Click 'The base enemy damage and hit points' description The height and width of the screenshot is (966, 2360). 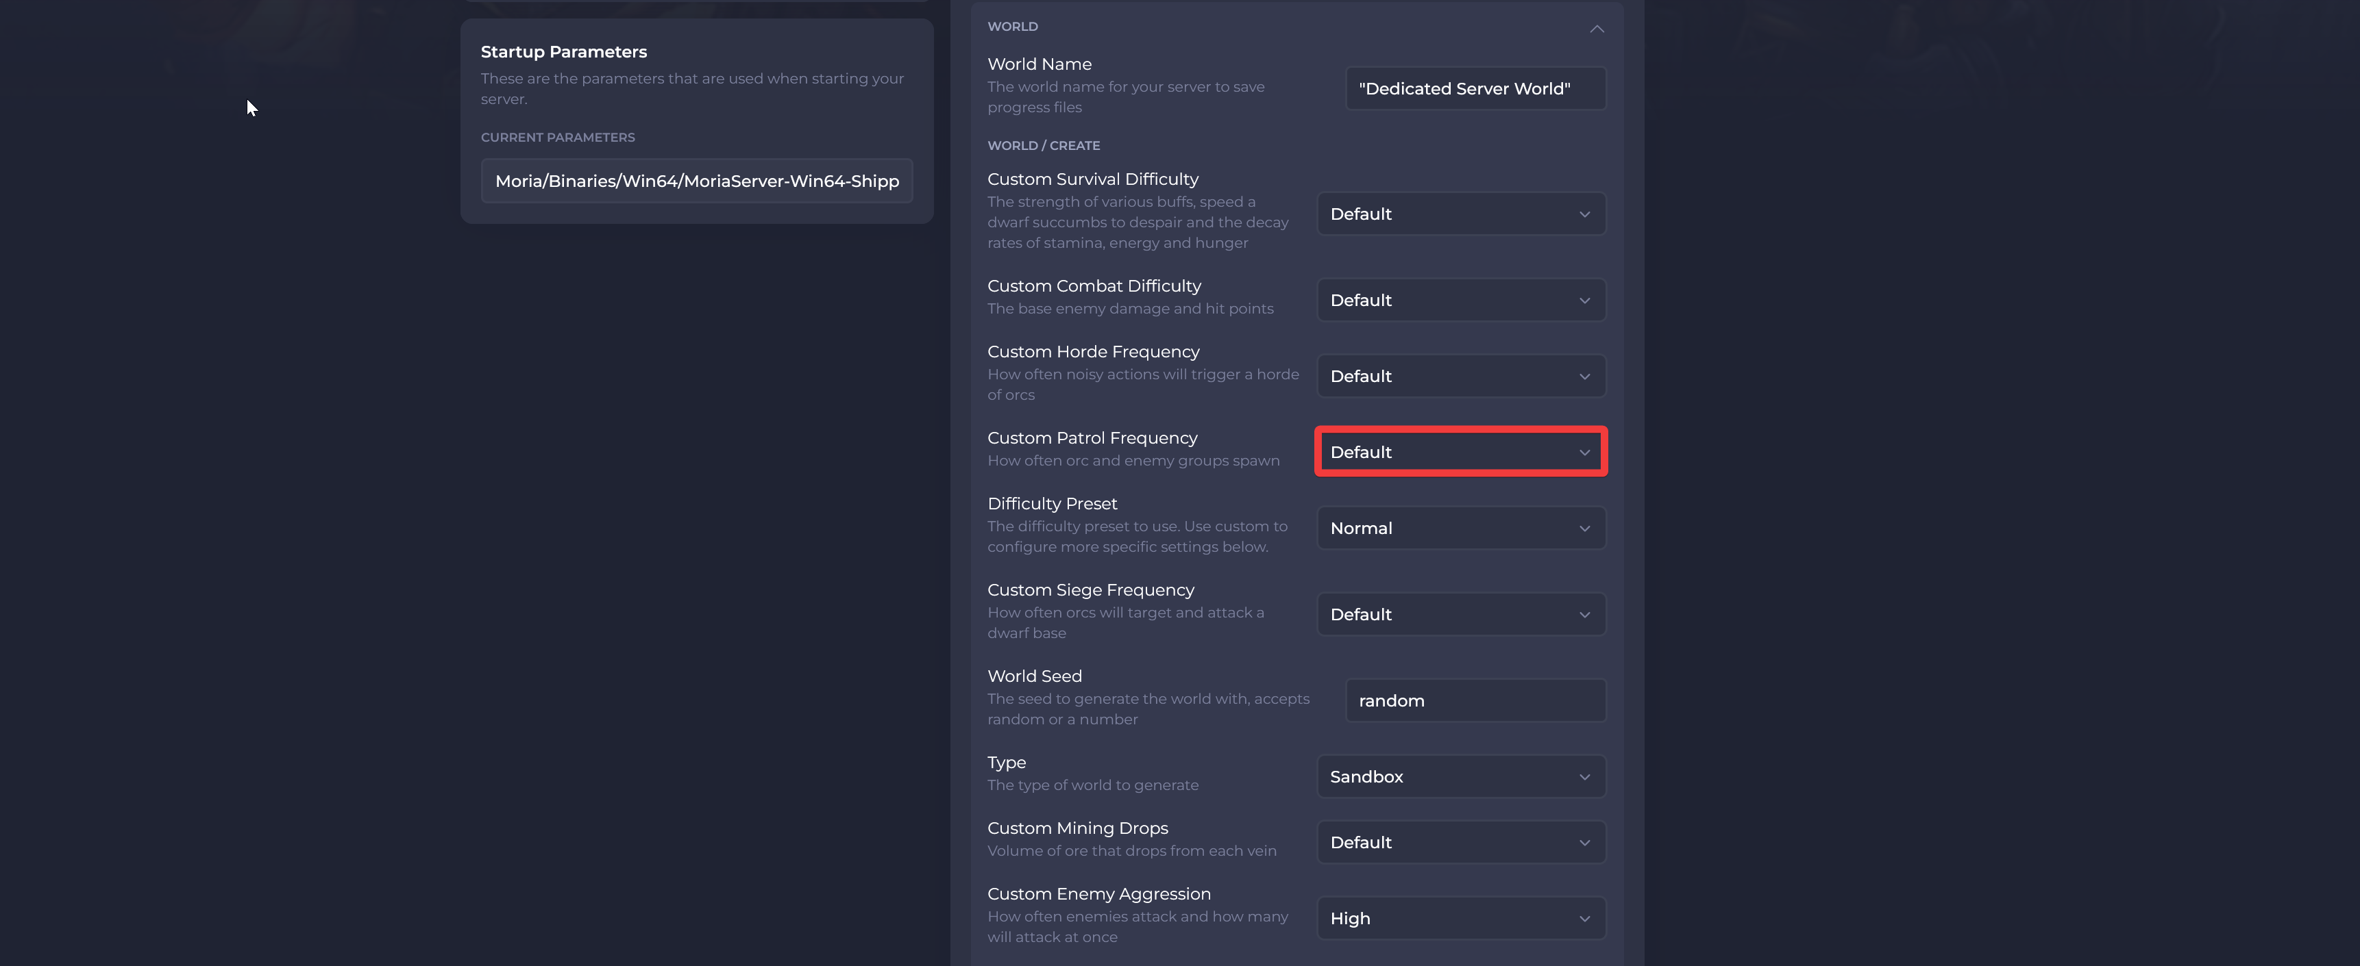(1129, 309)
